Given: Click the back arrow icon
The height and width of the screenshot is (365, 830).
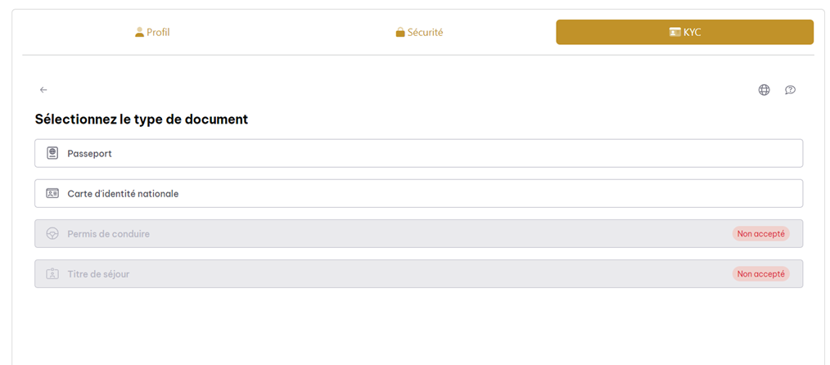Looking at the screenshot, I should (x=43, y=90).
